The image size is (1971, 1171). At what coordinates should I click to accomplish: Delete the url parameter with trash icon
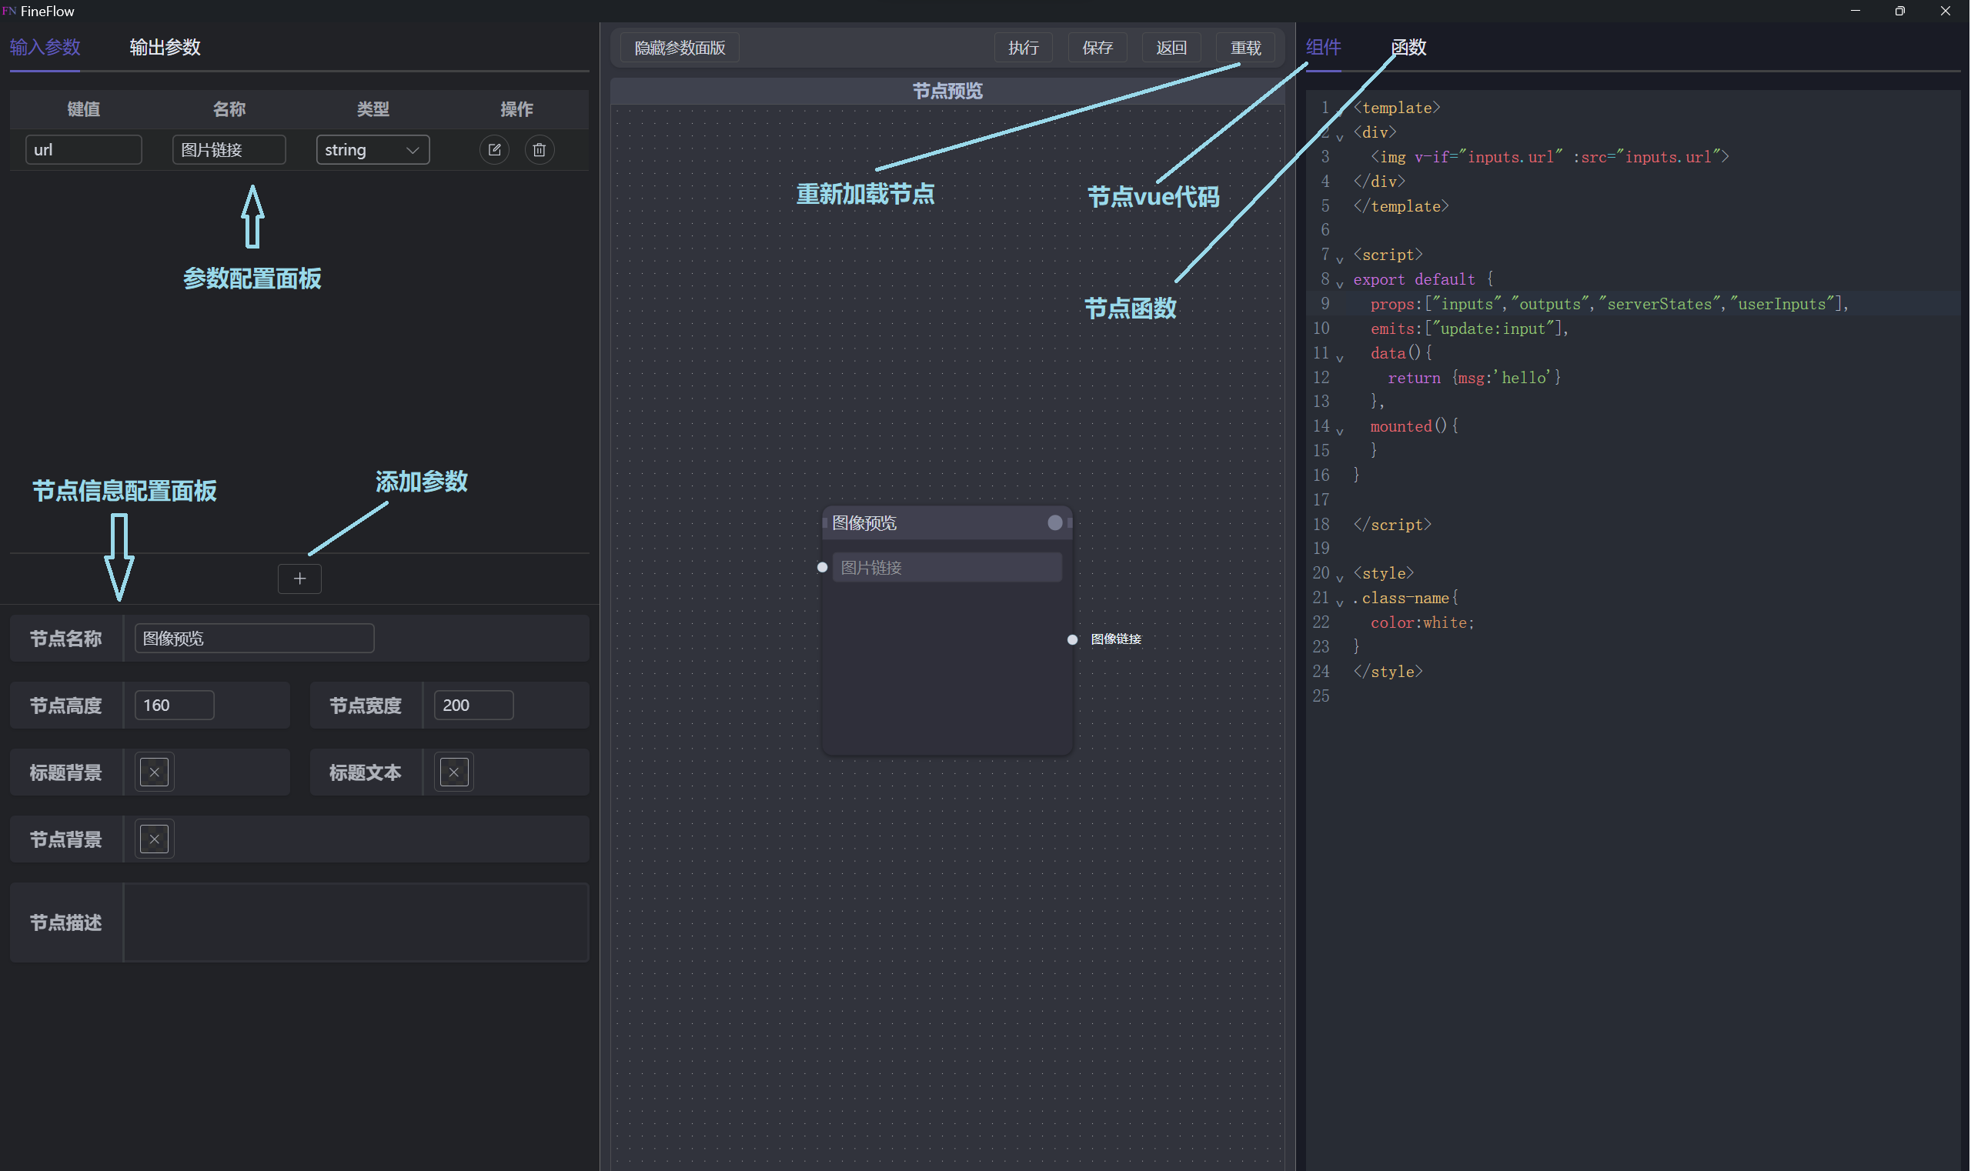pos(540,150)
